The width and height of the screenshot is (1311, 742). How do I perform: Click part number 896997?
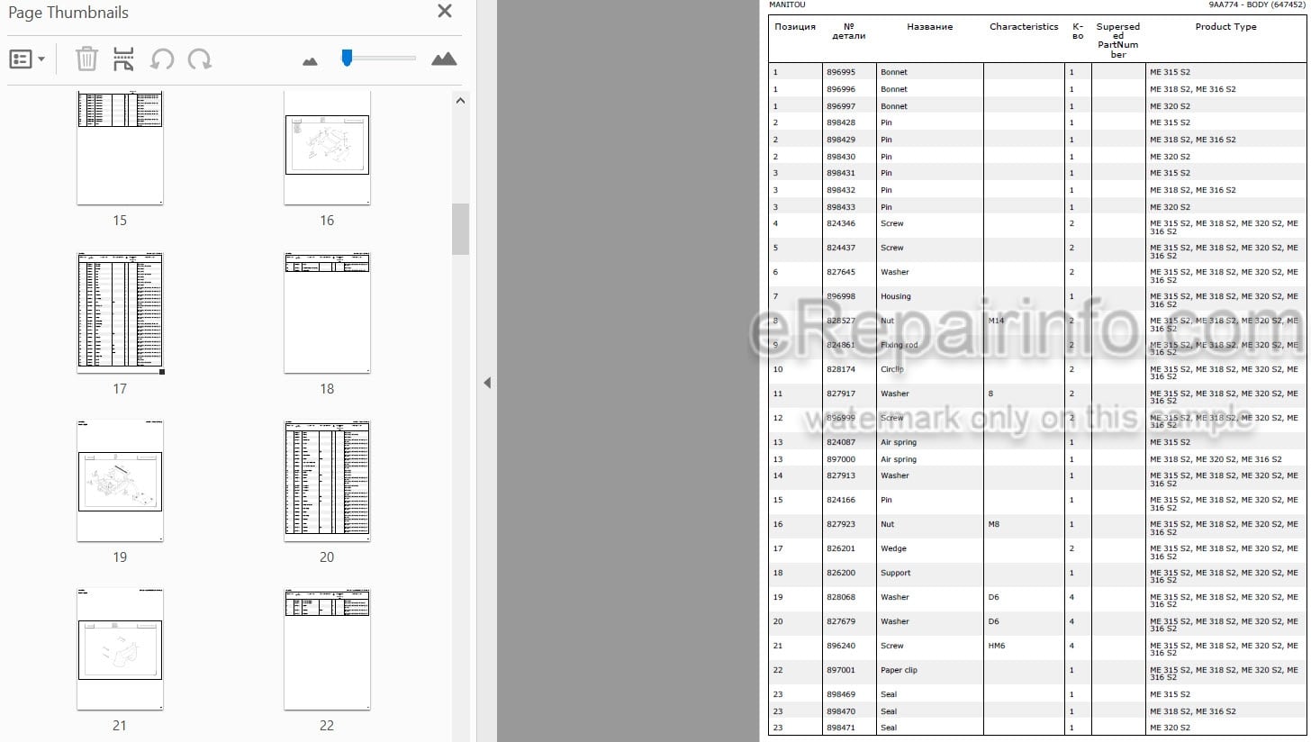click(841, 106)
